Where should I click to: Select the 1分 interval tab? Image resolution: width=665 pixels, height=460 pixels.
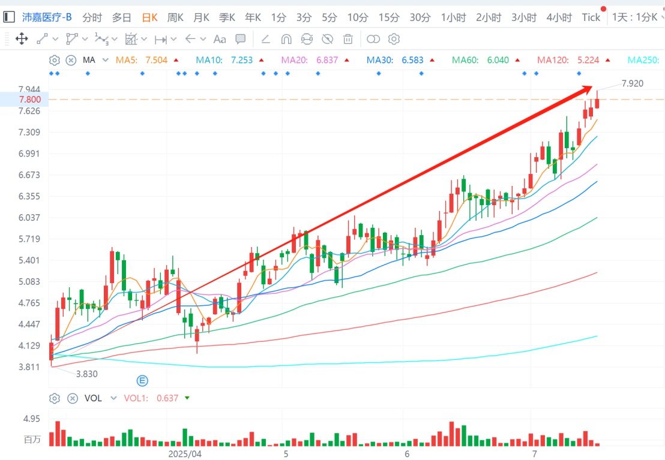(x=278, y=17)
